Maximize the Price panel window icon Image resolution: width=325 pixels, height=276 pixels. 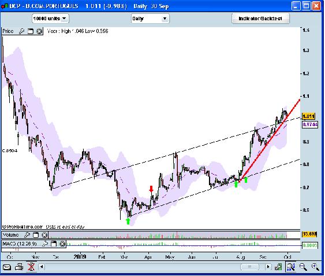(31, 31)
